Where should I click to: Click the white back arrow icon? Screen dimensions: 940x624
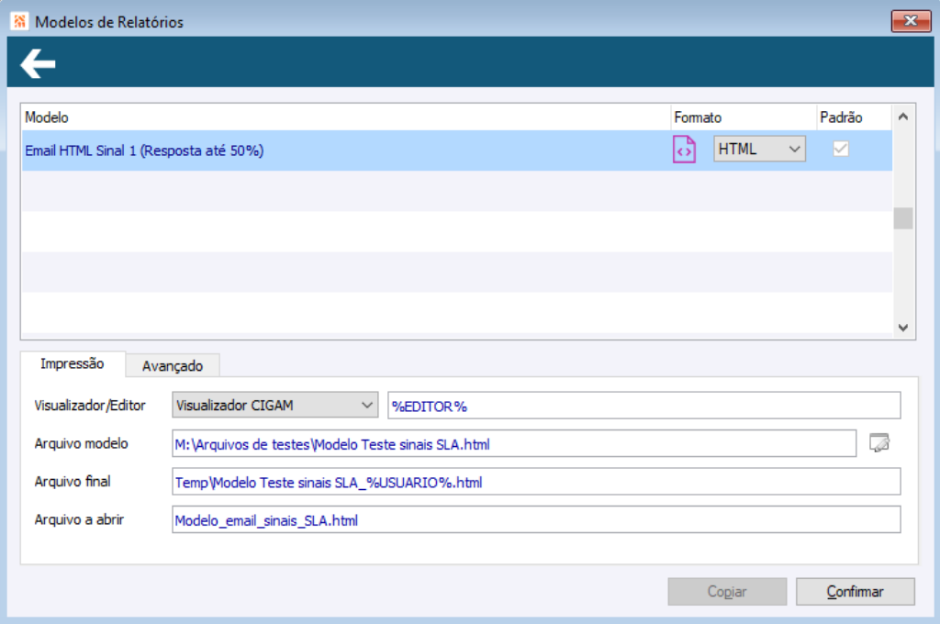click(x=38, y=63)
